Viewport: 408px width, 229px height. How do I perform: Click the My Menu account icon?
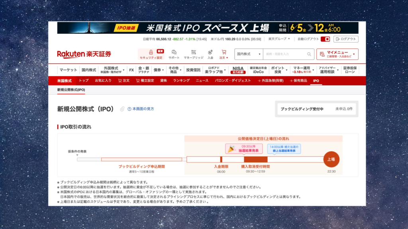click(x=322, y=54)
